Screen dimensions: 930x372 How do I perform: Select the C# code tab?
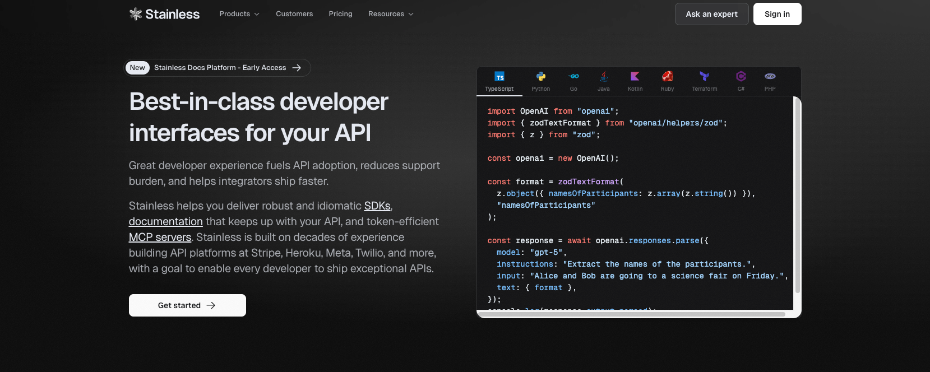coord(741,81)
